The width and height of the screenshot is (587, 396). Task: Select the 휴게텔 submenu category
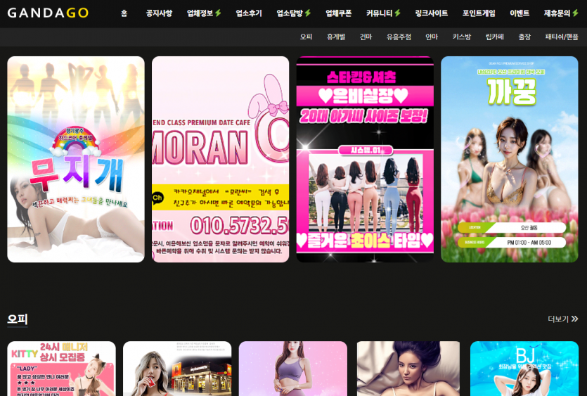click(x=336, y=37)
